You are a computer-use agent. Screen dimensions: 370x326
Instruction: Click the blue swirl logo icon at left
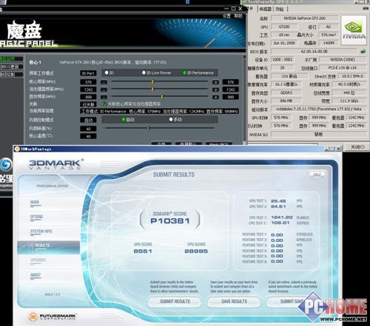(x=5, y=165)
